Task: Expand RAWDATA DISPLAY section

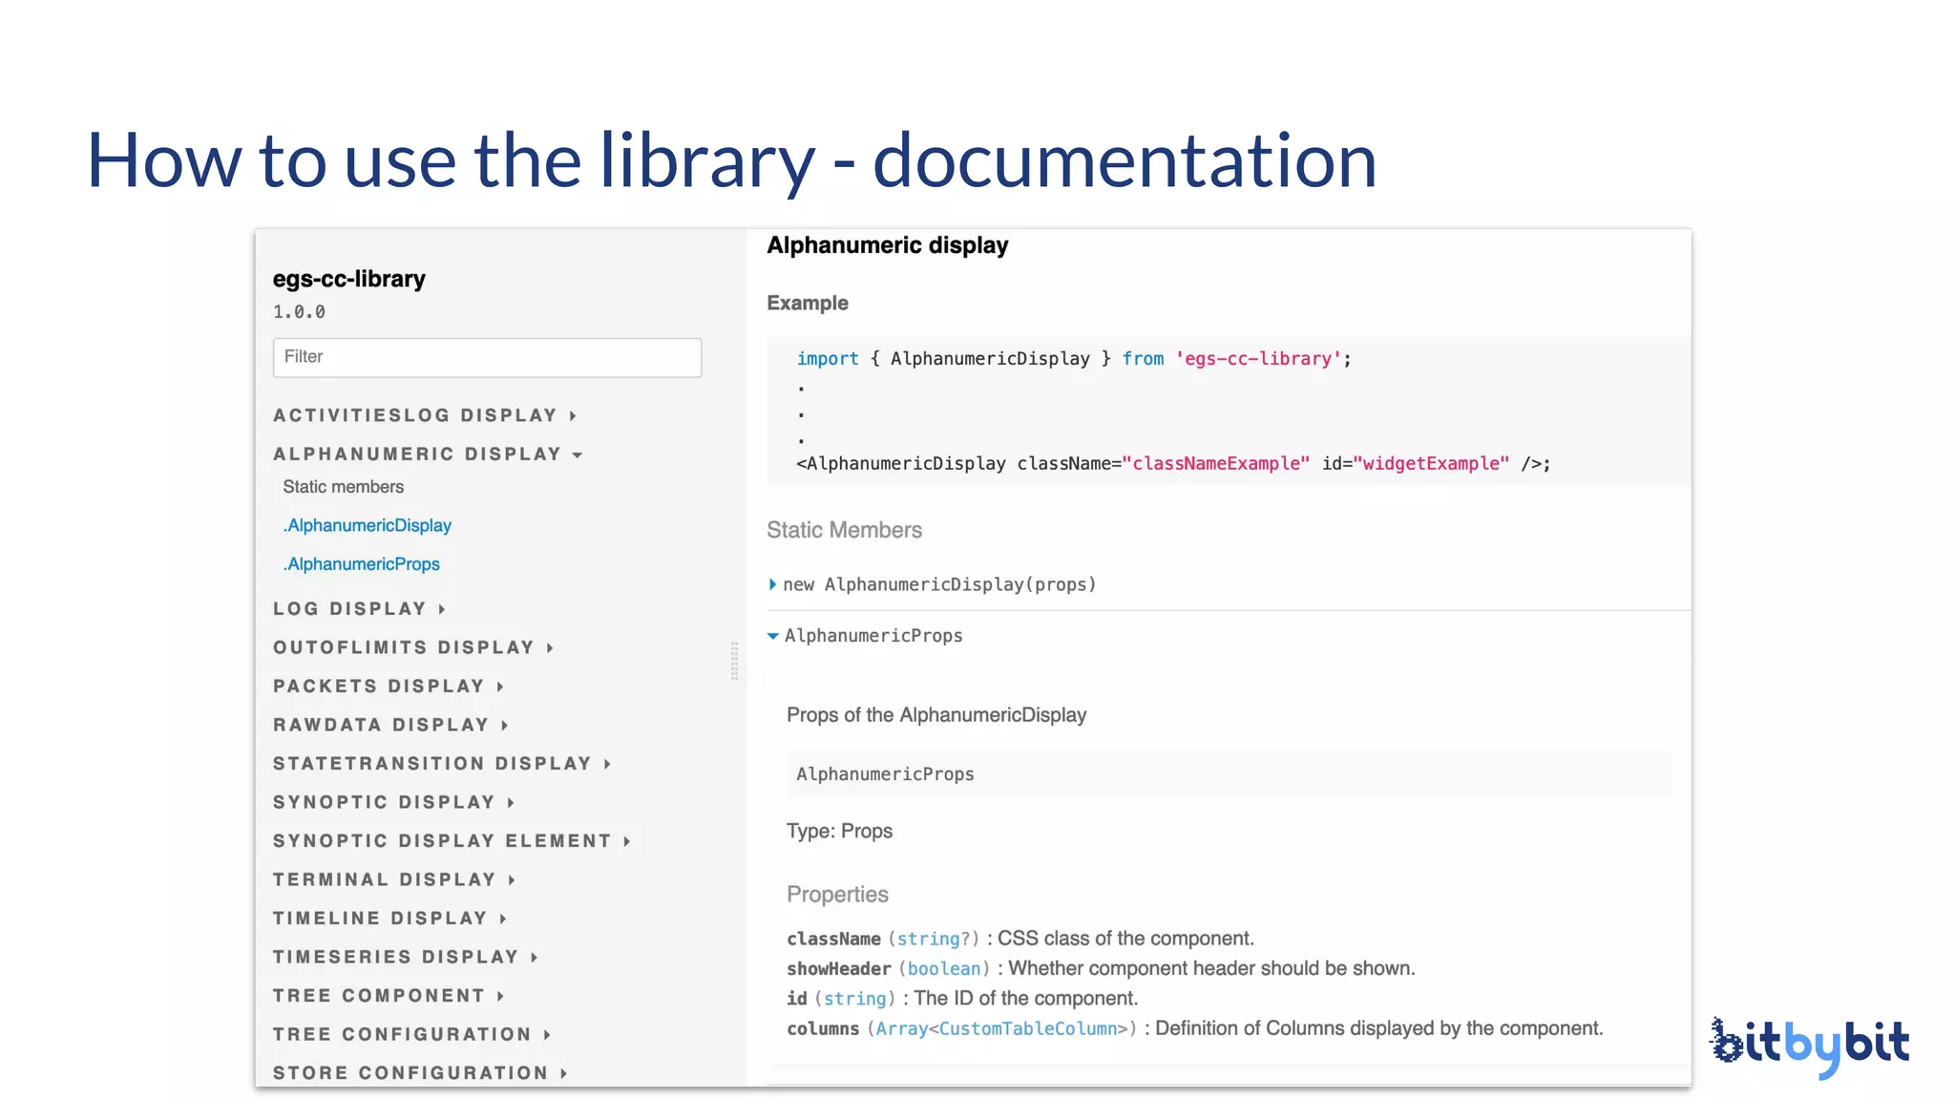Action: (390, 725)
